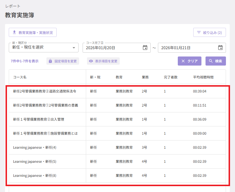Select row Learning japanese・新任(4)
This screenshot has height=192, width=235.
(117, 148)
